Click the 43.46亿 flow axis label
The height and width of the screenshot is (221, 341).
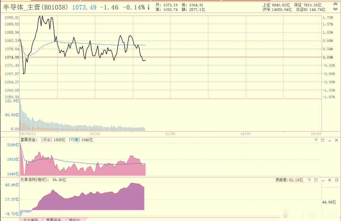(x=12, y=185)
